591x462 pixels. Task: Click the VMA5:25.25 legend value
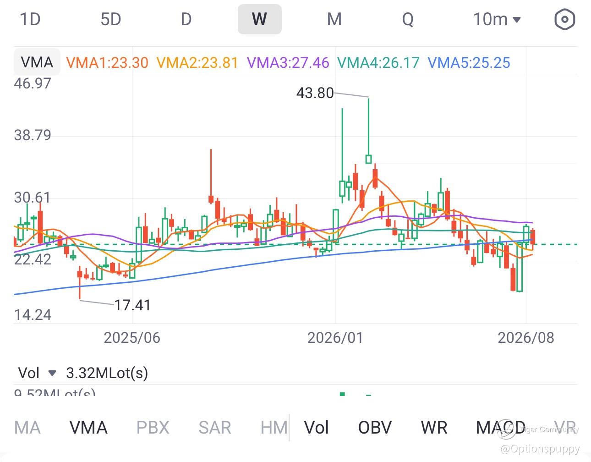pos(469,62)
